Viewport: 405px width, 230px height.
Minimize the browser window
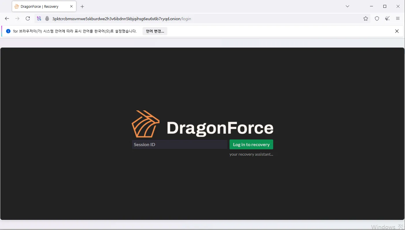371,6
